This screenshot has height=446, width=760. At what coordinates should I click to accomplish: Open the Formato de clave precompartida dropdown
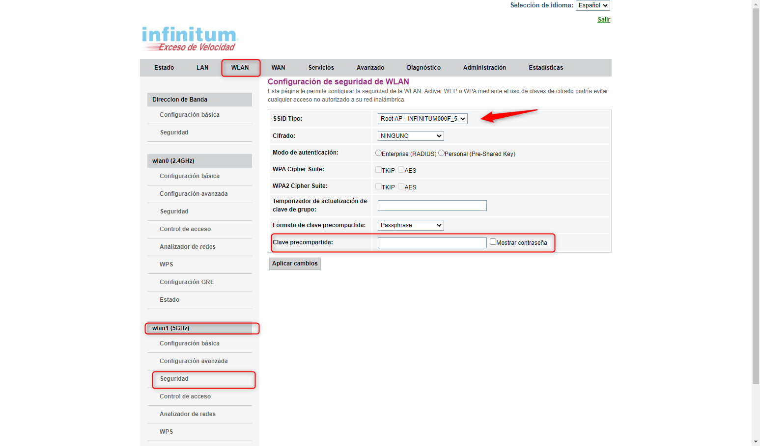(x=411, y=225)
